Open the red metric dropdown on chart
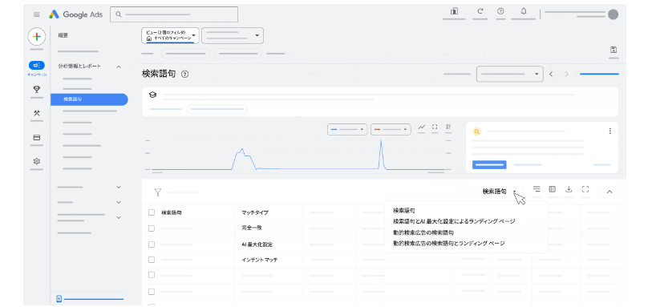This screenshot has width=656, height=307. [391, 129]
